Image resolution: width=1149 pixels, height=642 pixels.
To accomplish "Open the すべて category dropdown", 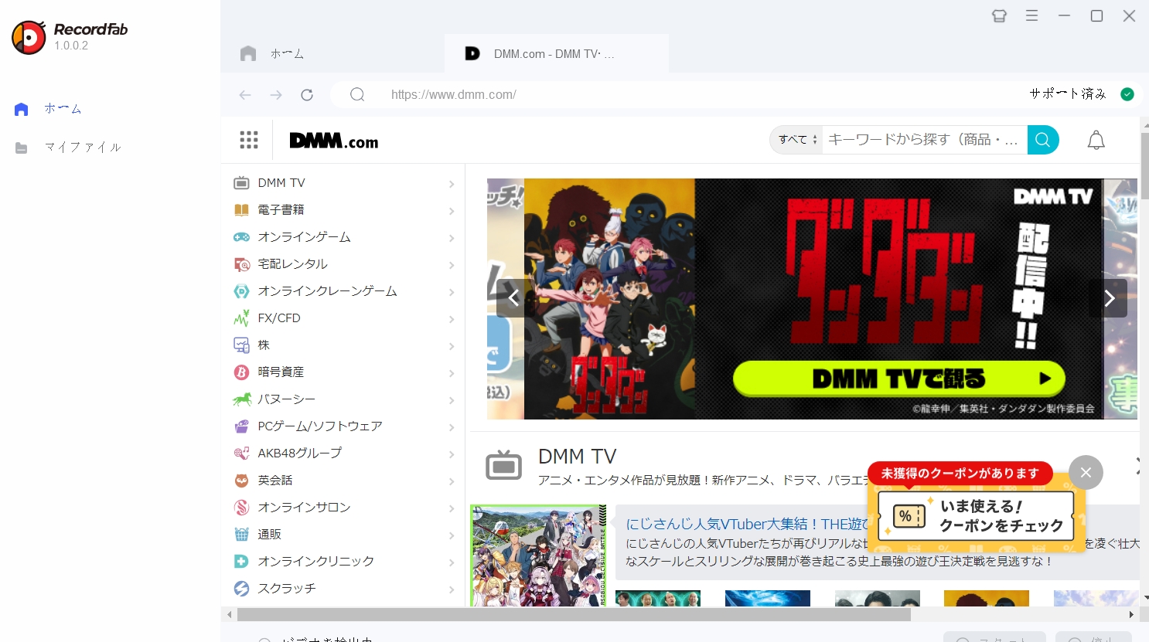I will pyautogui.click(x=797, y=140).
